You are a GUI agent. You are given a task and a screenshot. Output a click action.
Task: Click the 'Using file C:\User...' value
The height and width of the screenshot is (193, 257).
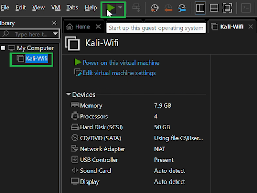179,138
